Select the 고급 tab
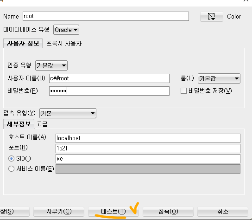The height and width of the screenshot is (220, 252). [x=42, y=124]
